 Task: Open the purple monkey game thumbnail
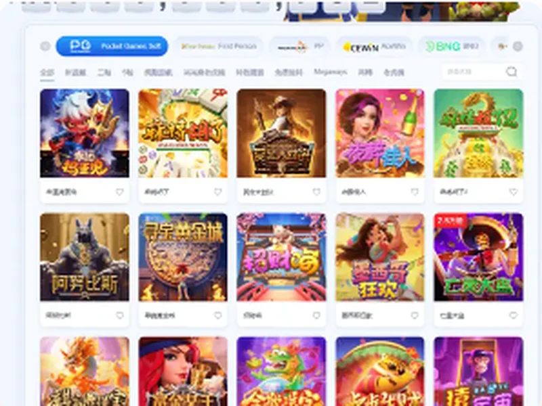[478, 371]
